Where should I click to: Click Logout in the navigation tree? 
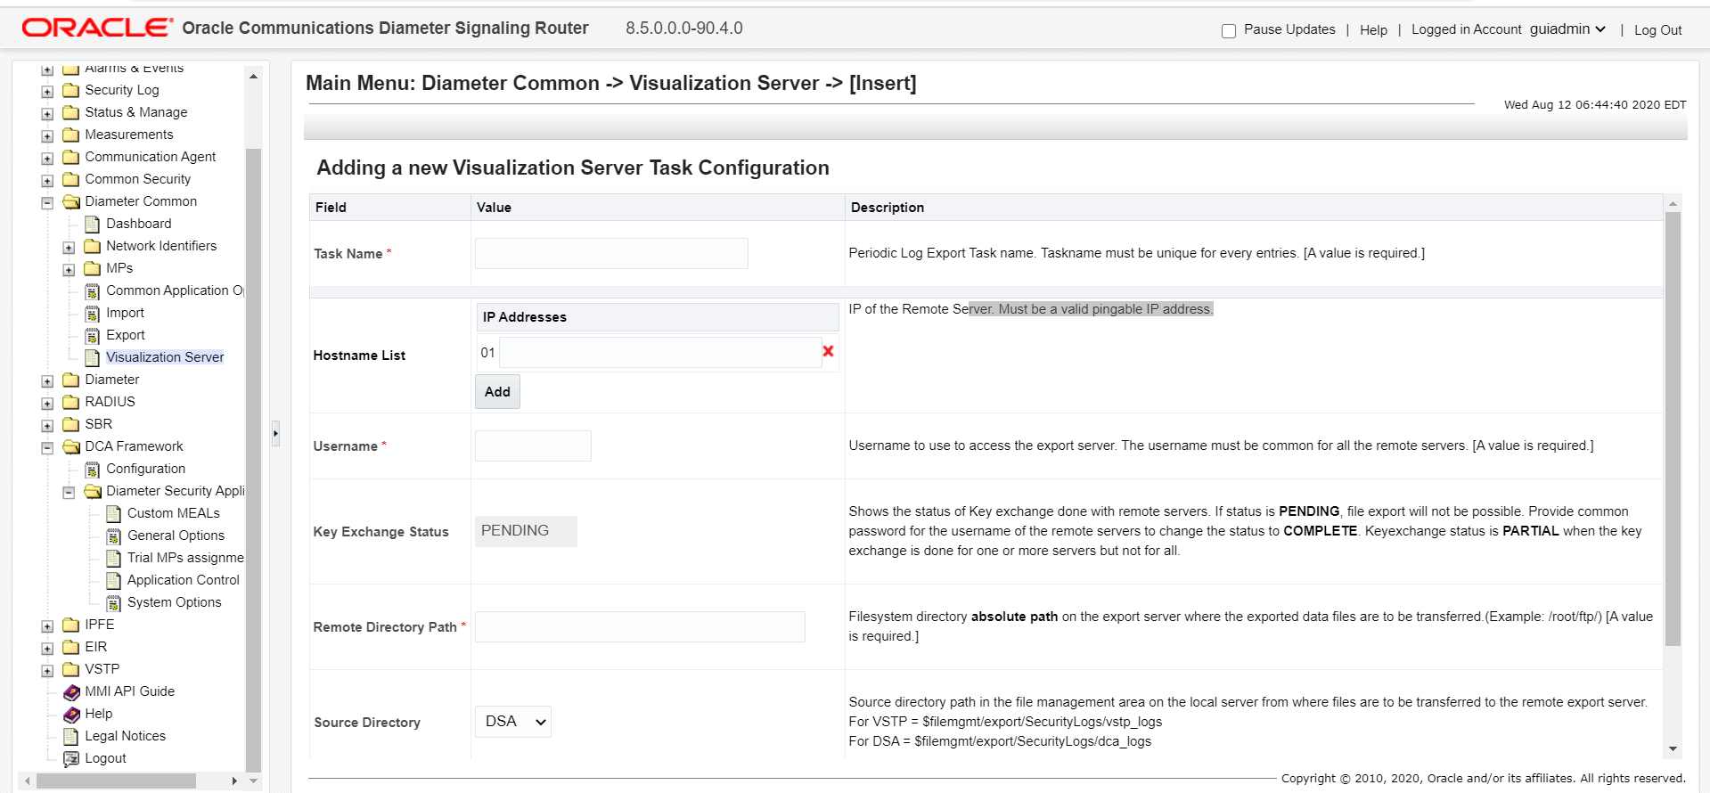[106, 758]
